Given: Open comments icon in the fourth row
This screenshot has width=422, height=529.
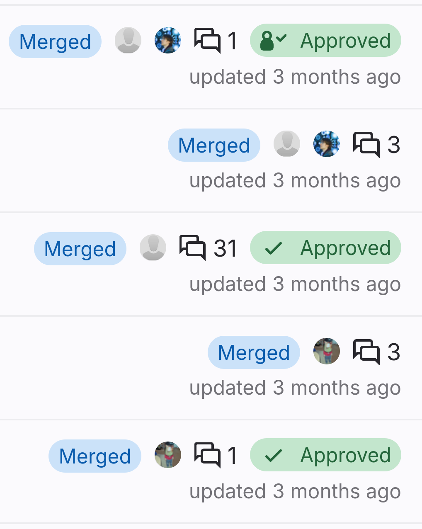Looking at the screenshot, I should 366,352.
